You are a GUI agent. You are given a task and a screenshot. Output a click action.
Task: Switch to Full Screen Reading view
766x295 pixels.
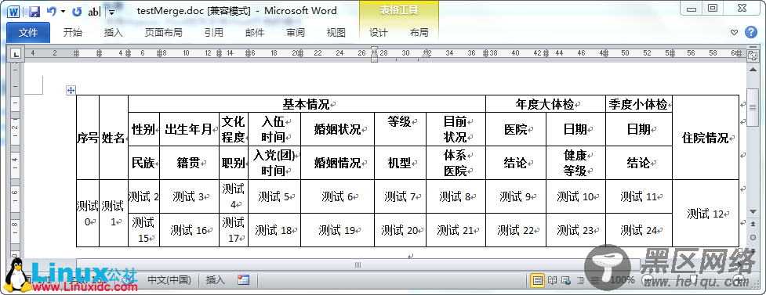pos(552,280)
